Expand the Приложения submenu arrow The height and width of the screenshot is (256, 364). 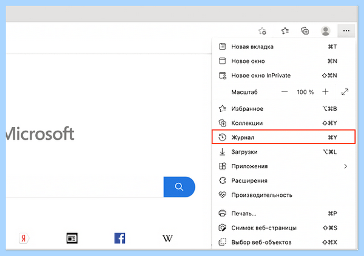(x=345, y=166)
